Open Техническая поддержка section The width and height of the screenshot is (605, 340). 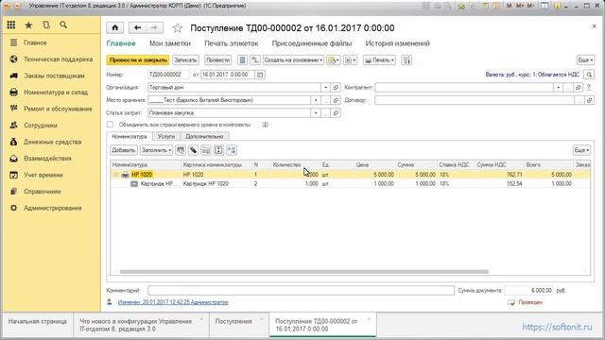pos(59,59)
